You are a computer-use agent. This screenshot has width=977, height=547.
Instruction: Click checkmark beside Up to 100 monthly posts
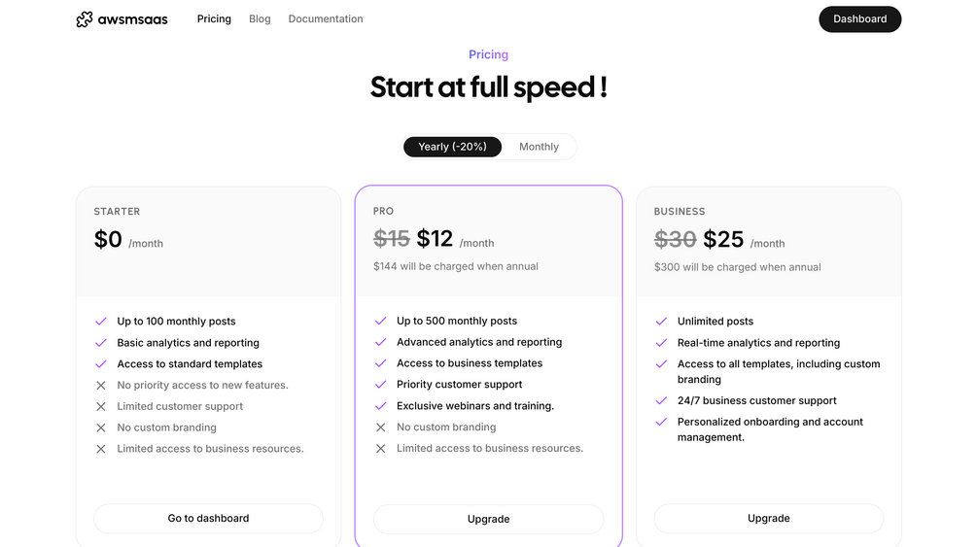point(101,322)
